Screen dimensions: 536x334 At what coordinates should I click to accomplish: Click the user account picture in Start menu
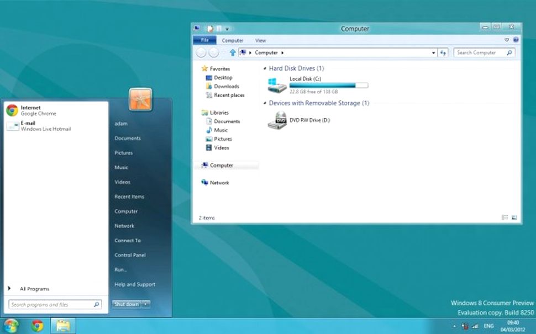[x=140, y=100]
